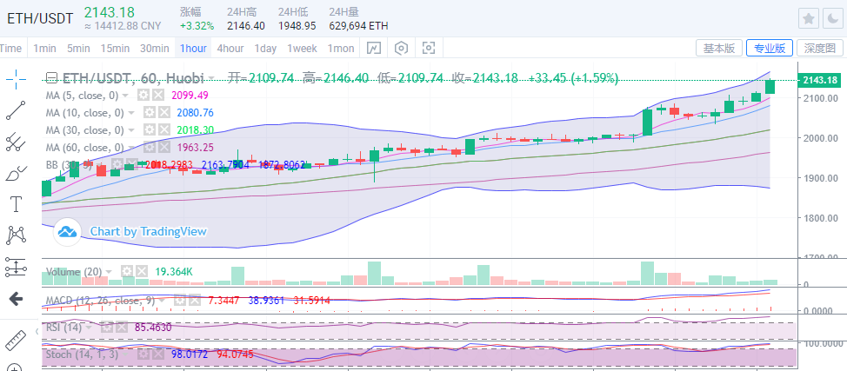The height and width of the screenshot is (371, 847).
Task: Expand ETH/USDT, 60, Huobi title dropdown
Action: (212, 78)
